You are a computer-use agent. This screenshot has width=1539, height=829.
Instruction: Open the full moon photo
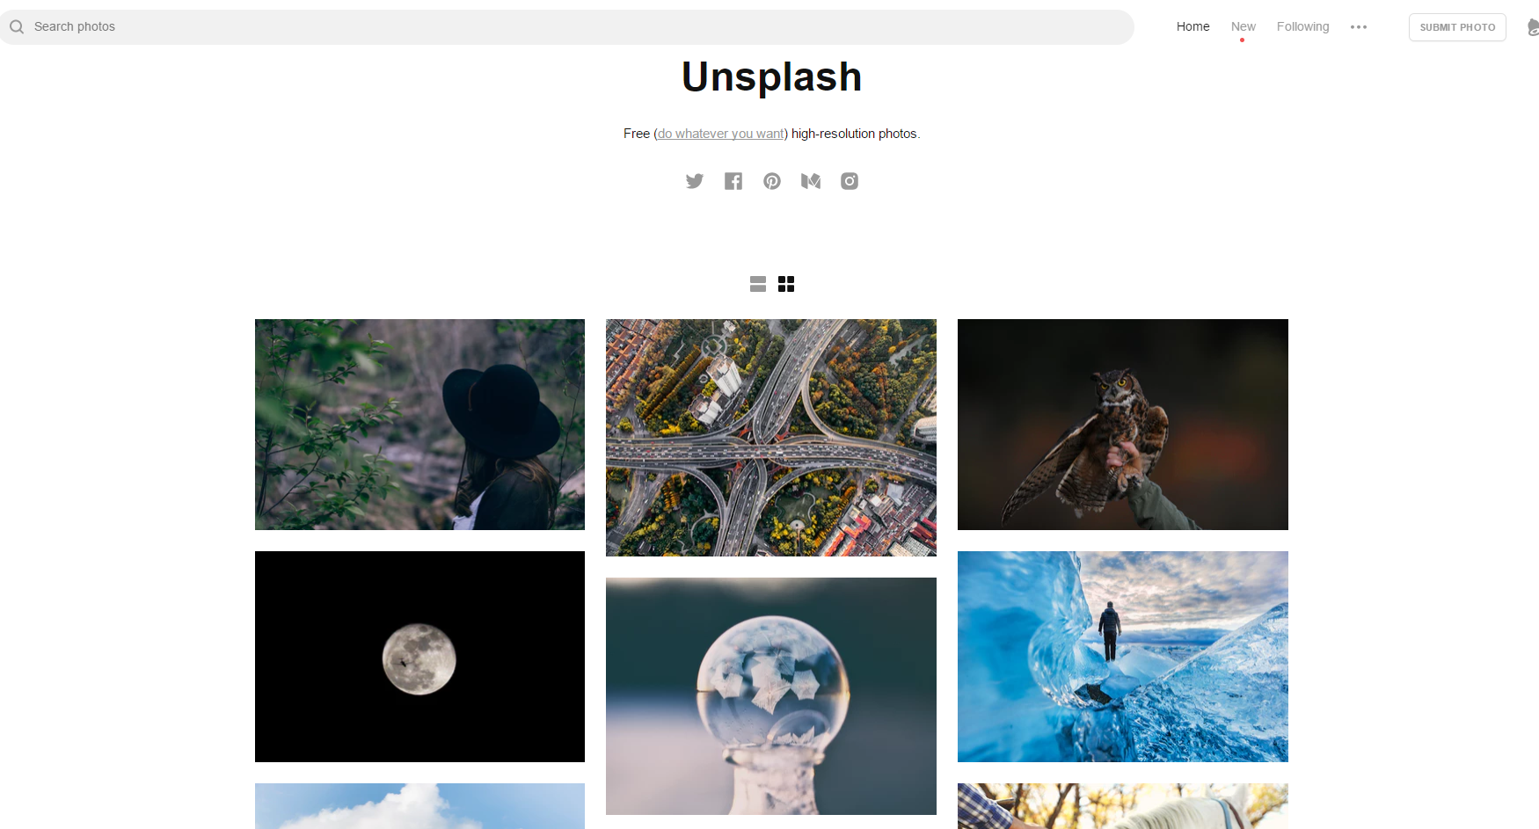tap(419, 657)
